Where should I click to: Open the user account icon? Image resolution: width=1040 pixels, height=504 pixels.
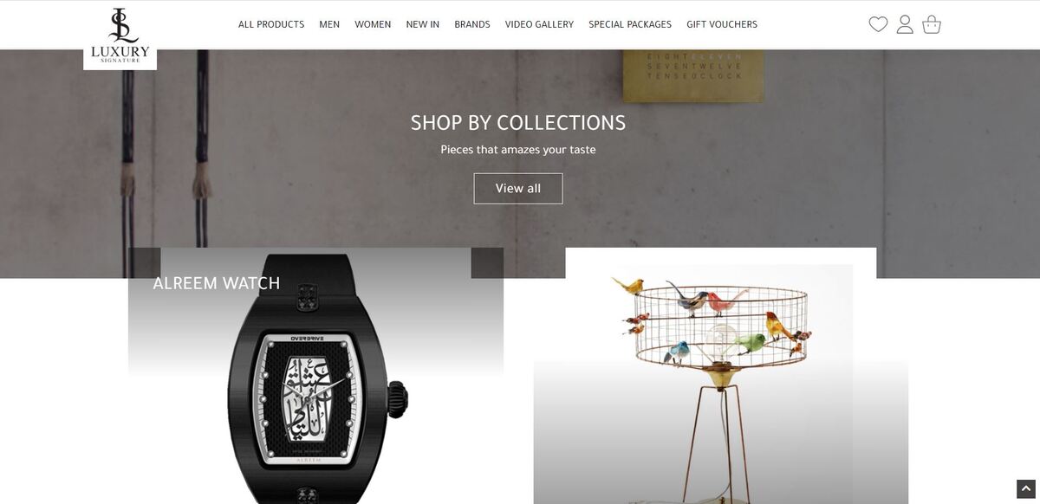coord(905,24)
